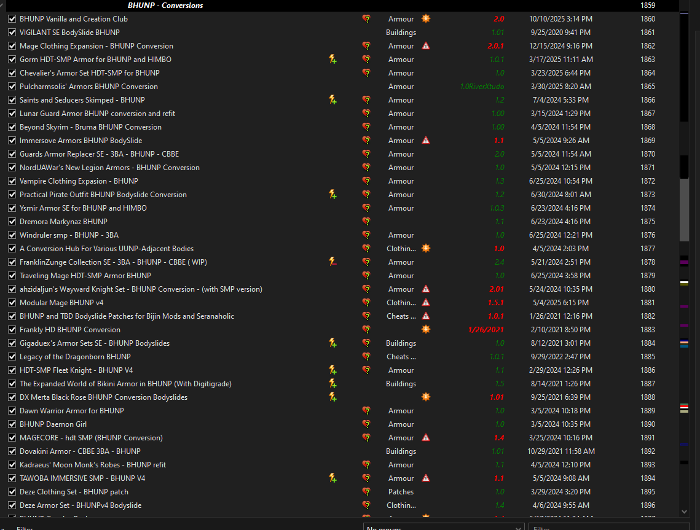Click conflict icon on HDT-SMP Fleet Knight row

point(332,370)
